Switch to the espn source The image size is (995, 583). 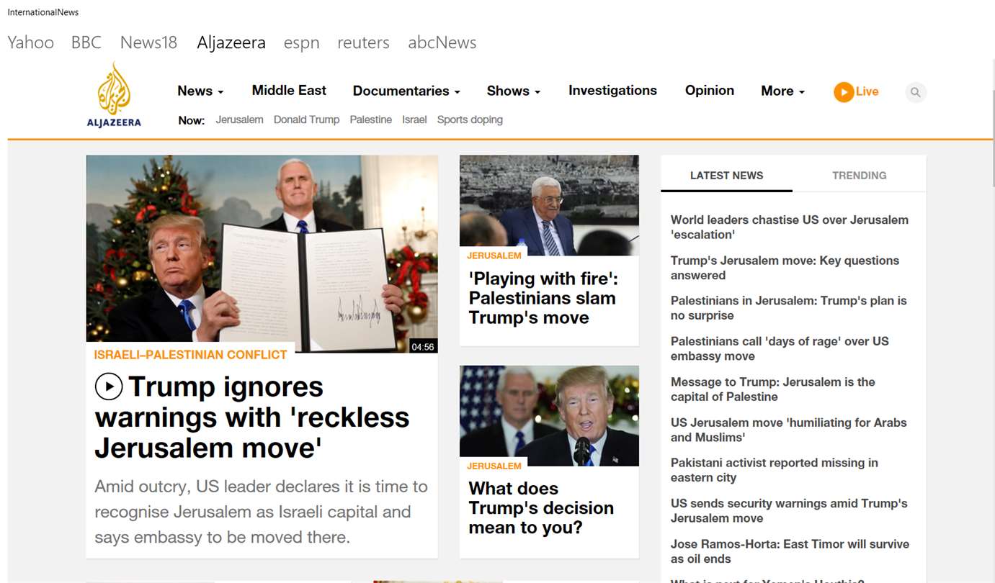click(301, 43)
